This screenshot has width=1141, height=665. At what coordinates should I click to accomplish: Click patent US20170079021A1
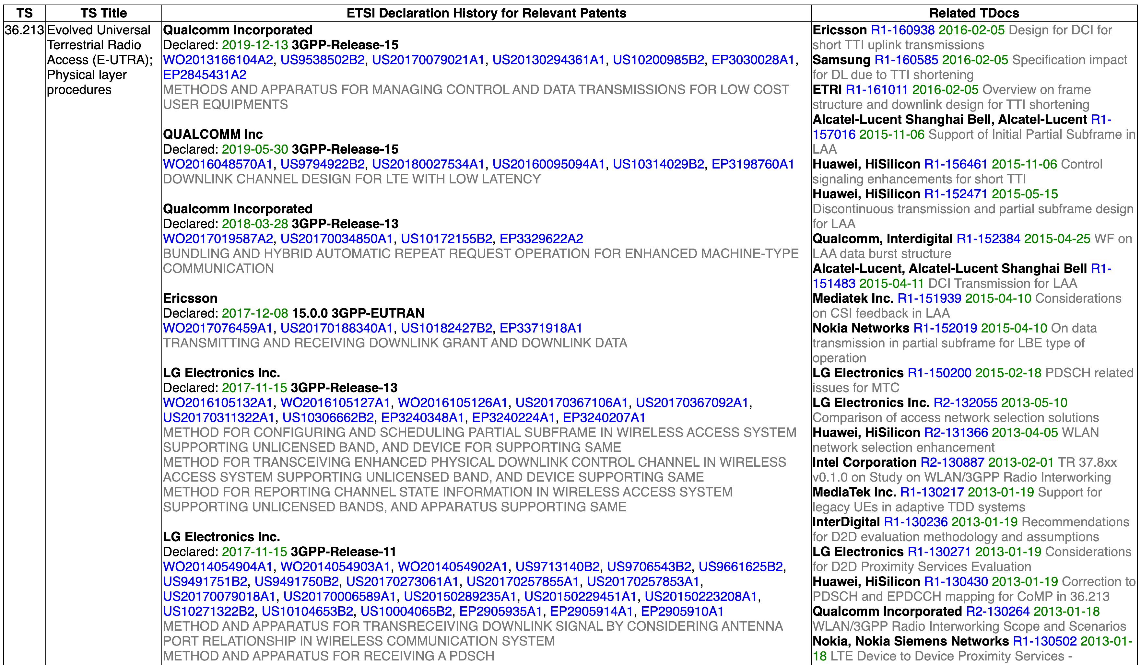[x=428, y=60]
